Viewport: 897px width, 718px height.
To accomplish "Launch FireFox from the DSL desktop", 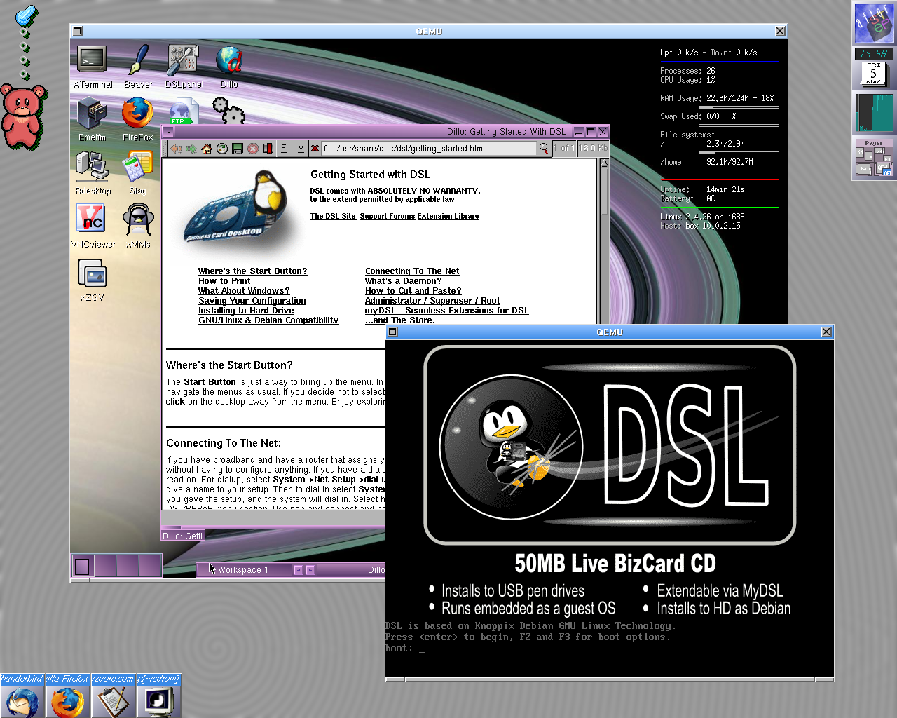I will (137, 113).
